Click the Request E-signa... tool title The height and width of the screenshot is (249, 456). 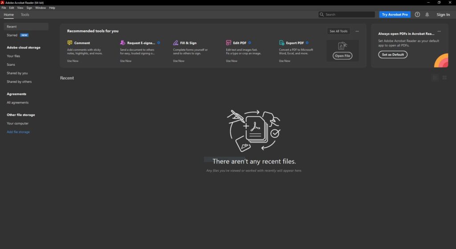141,43
